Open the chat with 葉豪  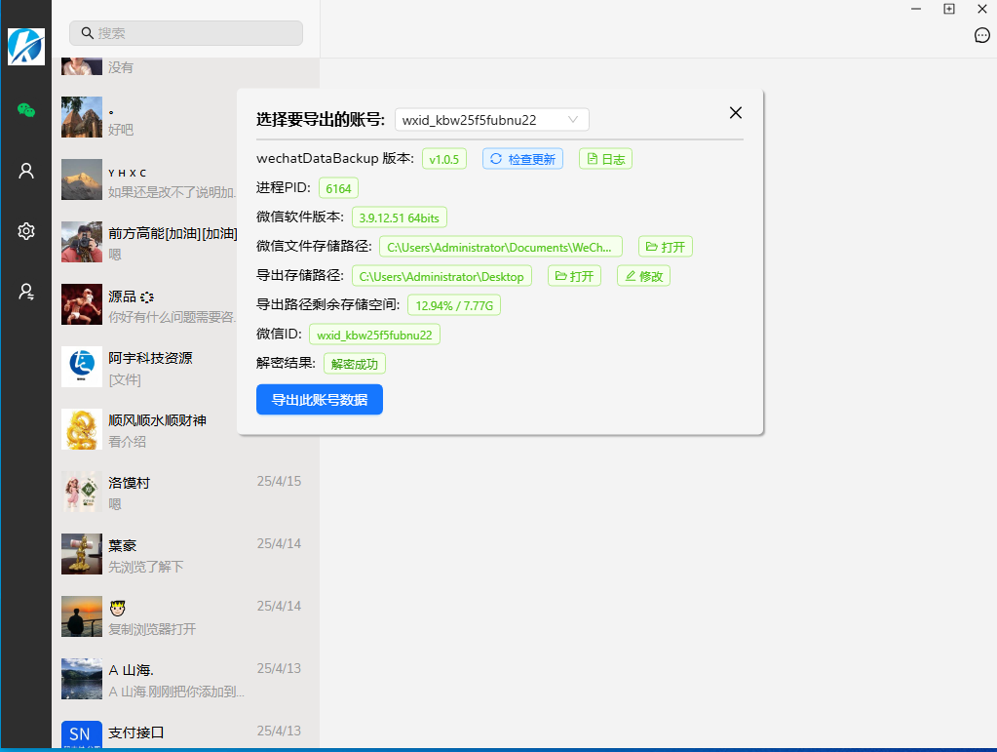click(x=186, y=554)
